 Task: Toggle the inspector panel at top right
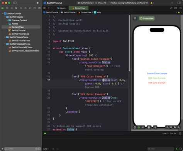pyautogui.click(x=179, y=3)
